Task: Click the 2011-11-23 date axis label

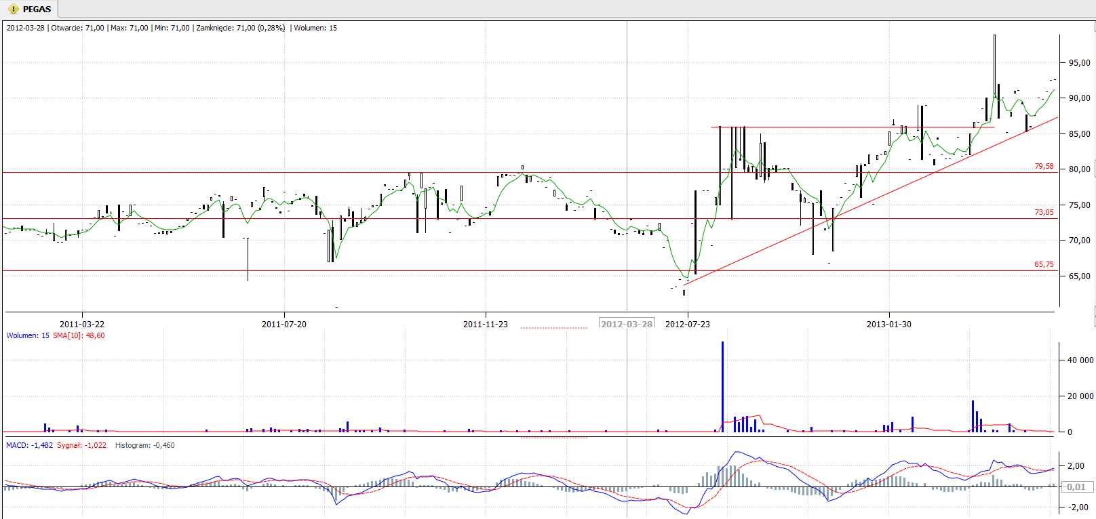Action: [486, 325]
